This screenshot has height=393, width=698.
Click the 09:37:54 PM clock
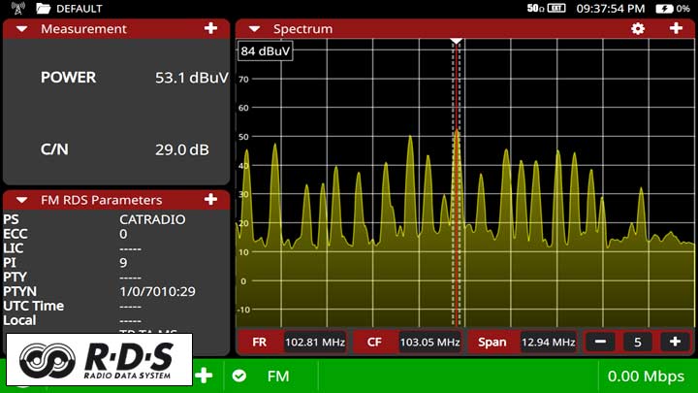611,9
